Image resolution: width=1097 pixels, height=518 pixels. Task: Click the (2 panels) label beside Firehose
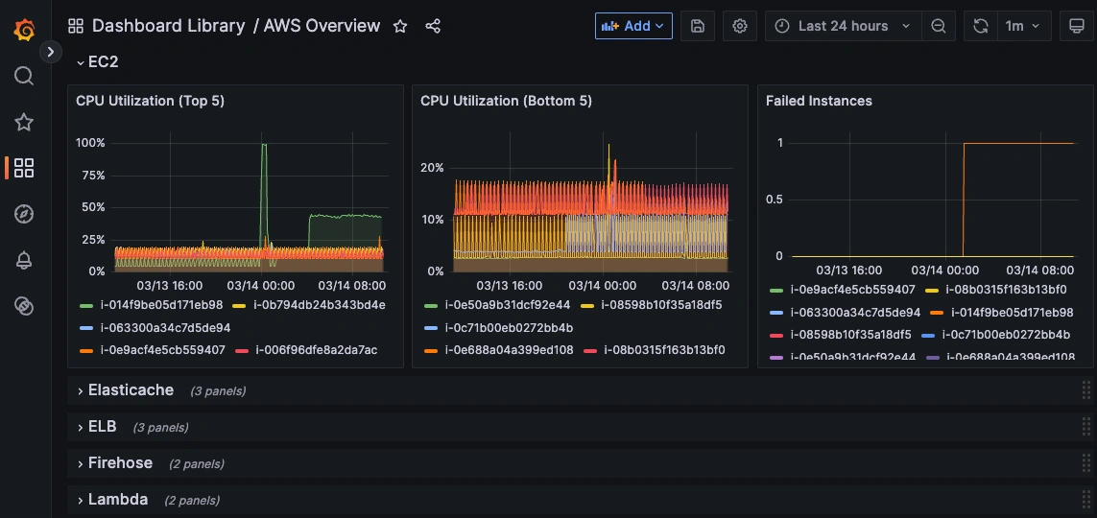pos(197,464)
